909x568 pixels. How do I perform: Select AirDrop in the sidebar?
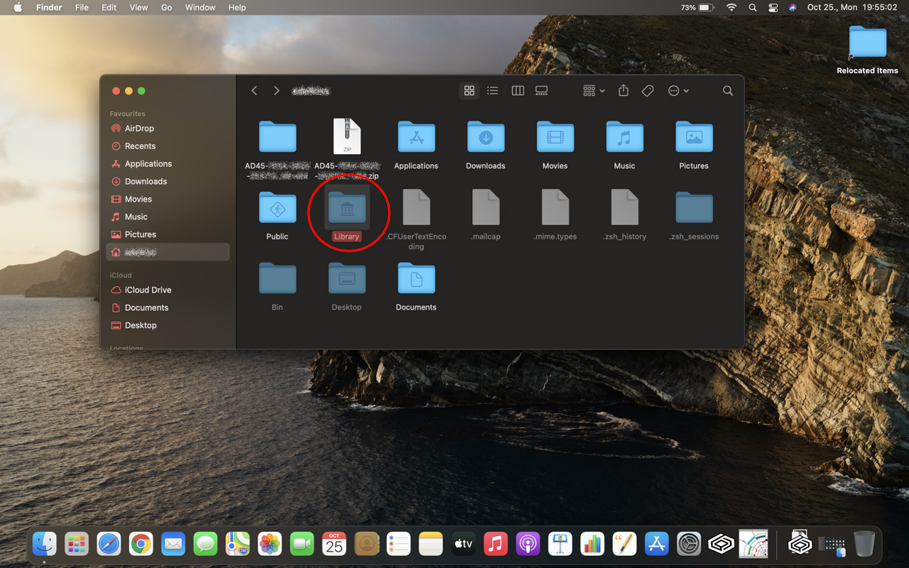click(x=168, y=129)
